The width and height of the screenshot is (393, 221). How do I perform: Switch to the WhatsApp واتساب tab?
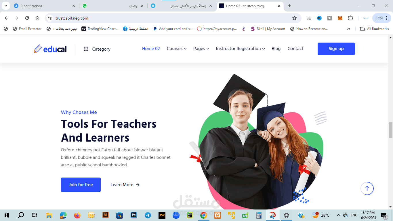point(112,6)
